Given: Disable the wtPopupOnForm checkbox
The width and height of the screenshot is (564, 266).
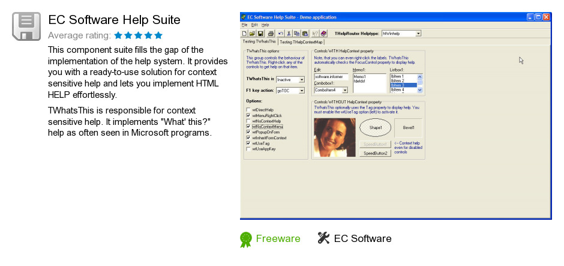Looking at the screenshot, I should coord(248,132).
